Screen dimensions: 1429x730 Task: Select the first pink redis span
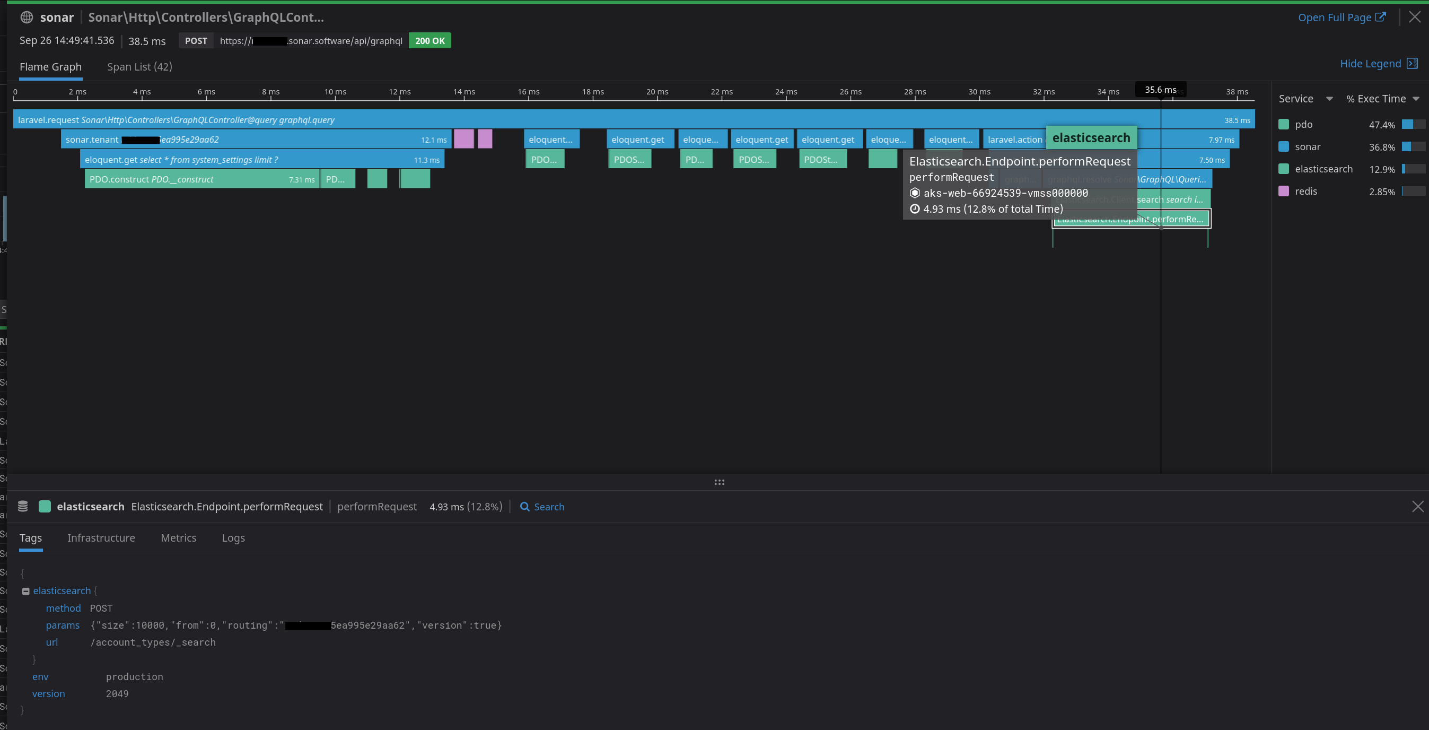click(x=464, y=139)
